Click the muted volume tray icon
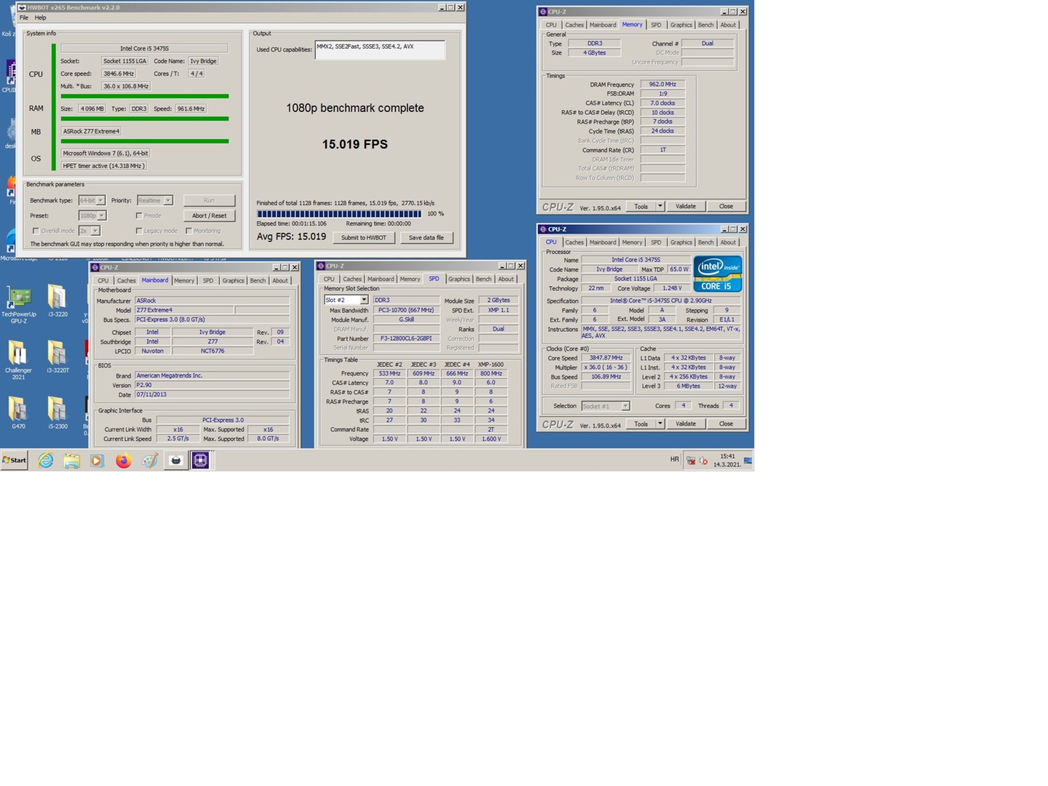Viewport: 1048px width, 786px height. (704, 460)
